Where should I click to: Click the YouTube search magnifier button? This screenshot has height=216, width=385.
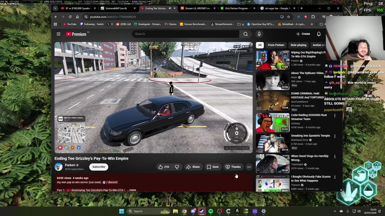(246, 34)
